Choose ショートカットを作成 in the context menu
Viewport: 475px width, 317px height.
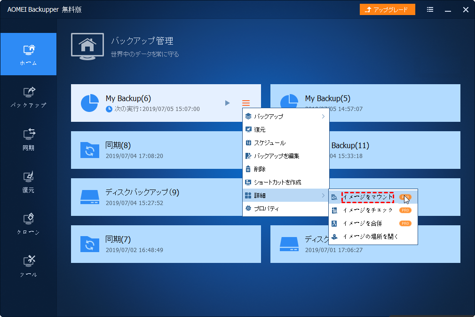pyautogui.click(x=285, y=182)
